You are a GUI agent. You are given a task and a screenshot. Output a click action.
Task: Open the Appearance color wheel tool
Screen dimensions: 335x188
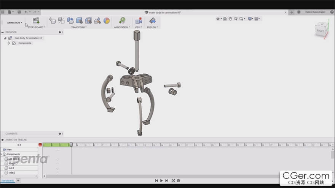pyautogui.click(x=107, y=21)
